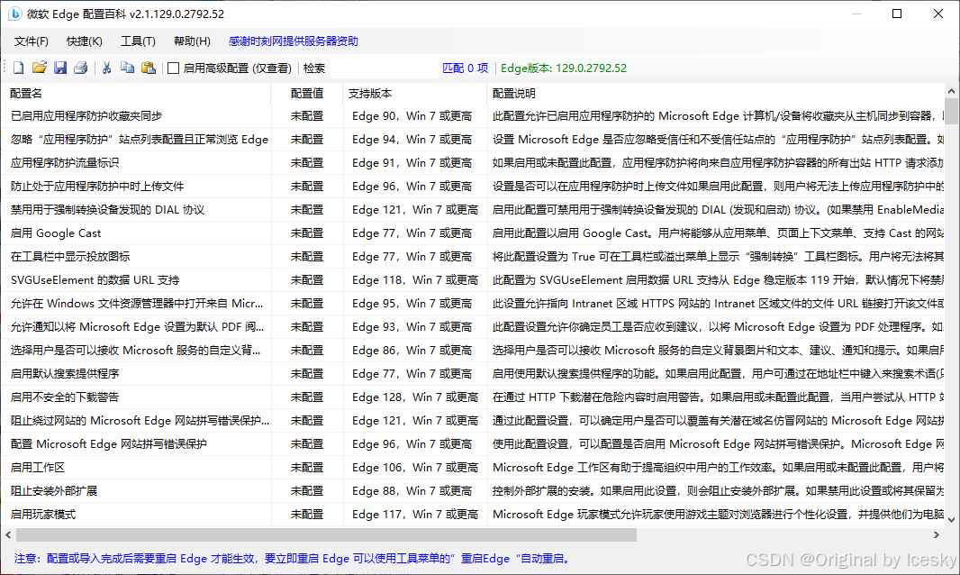Select row 选择用户是否可以接收 Microsoft 服务的自定义背景
The width and height of the screenshot is (960, 575).
473,350
